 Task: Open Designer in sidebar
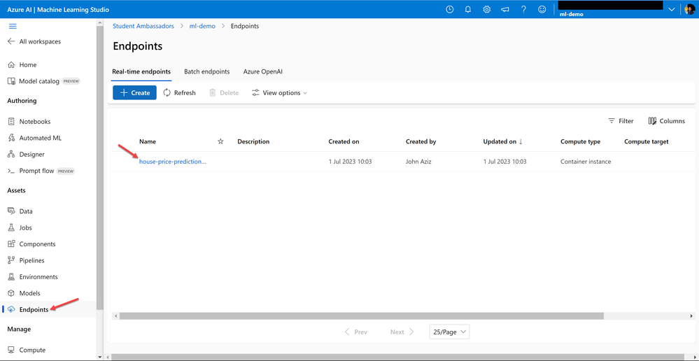point(27,154)
